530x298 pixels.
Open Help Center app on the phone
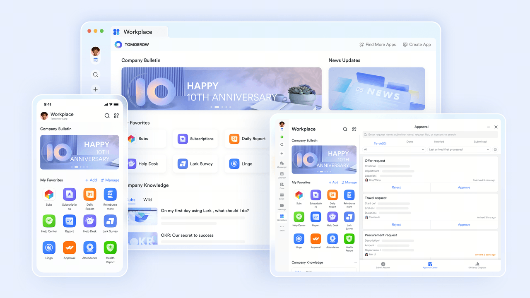(49, 221)
